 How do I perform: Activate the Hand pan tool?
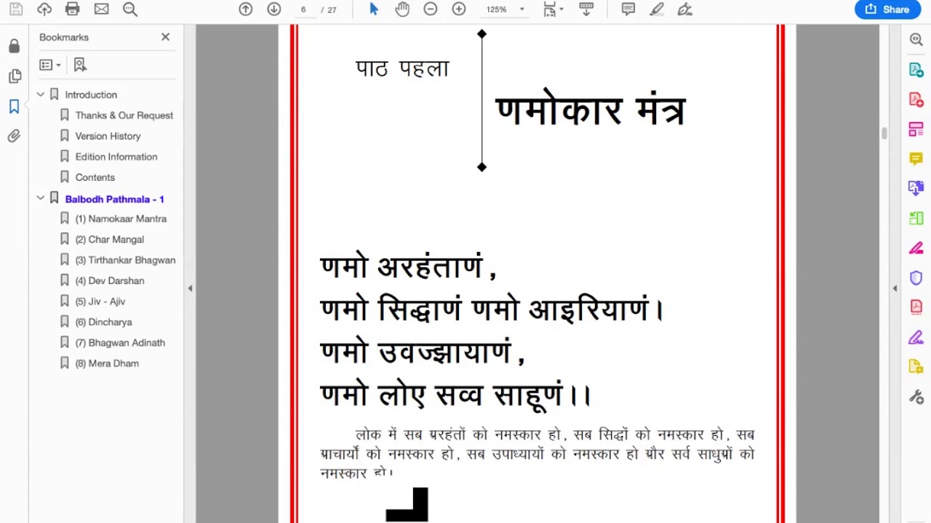(402, 9)
